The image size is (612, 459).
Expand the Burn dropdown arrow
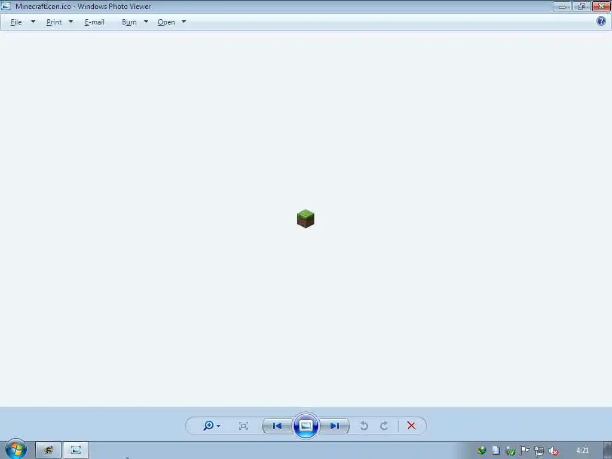click(146, 22)
